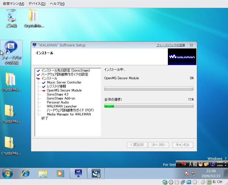Open Windows Explorer from the taskbar
This screenshot has width=228, height=185.
point(43,173)
